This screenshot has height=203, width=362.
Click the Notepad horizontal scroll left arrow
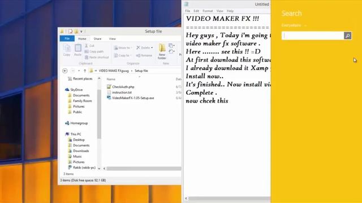[x=186, y=198]
